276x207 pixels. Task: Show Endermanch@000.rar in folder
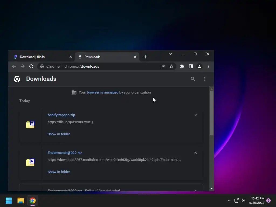(59, 172)
